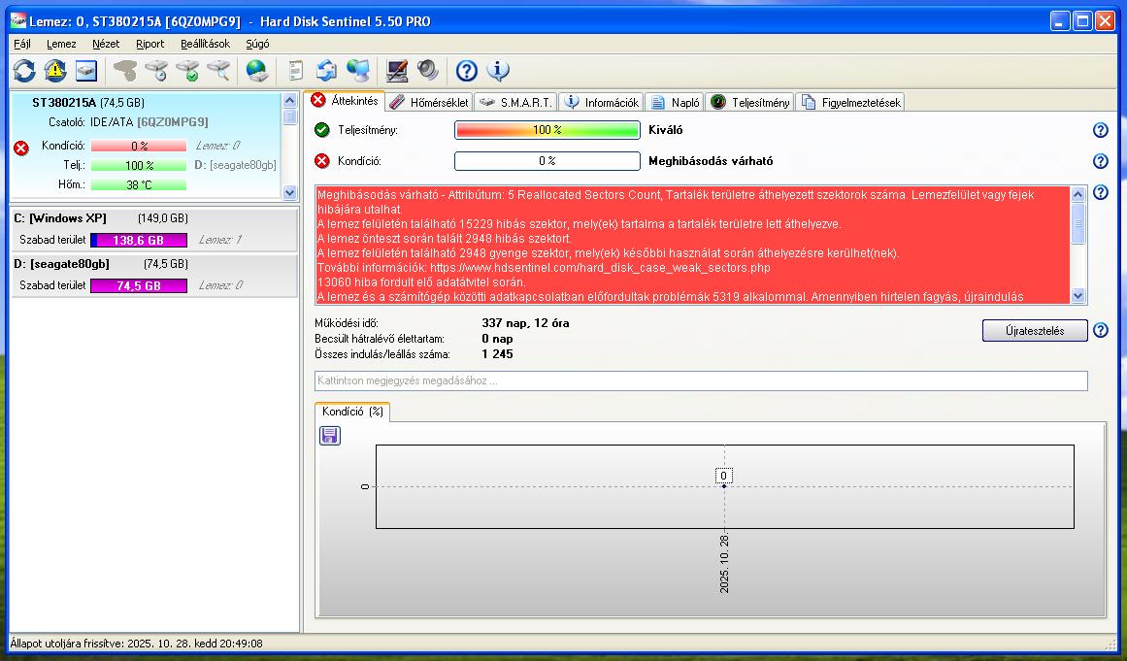Save the Kondíció graph with floppy icon
This screenshot has height=661, width=1127.
(x=330, y=436)
